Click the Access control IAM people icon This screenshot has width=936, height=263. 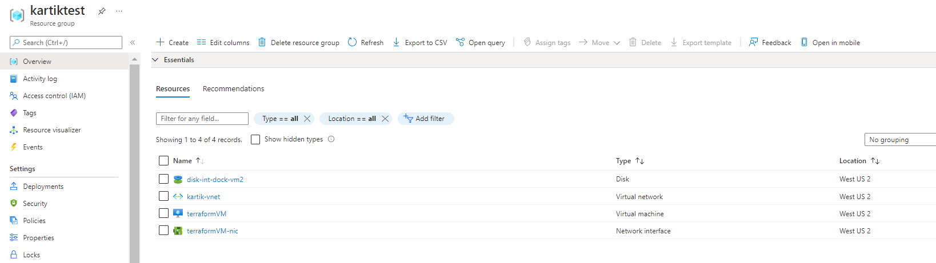pos(14,96)
